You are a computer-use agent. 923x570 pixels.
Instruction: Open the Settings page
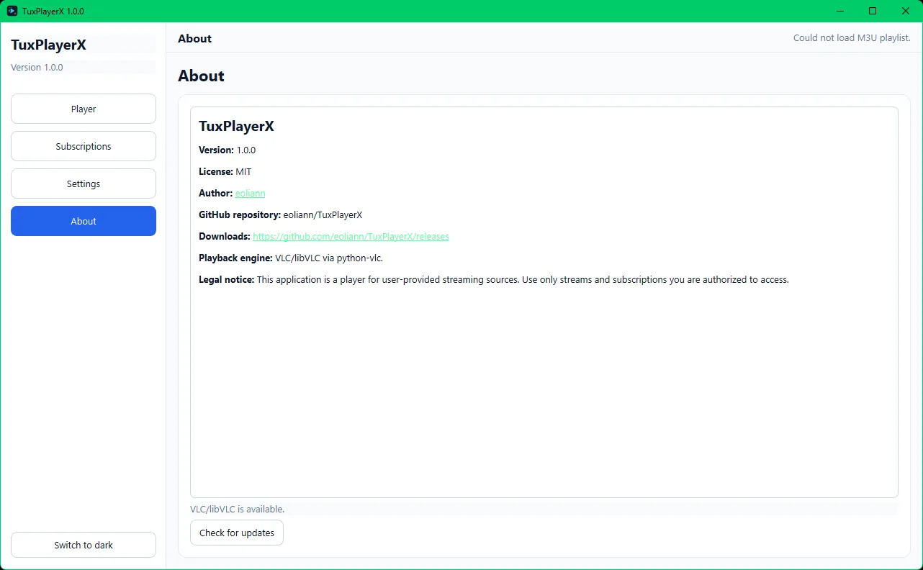coord(84,184)
